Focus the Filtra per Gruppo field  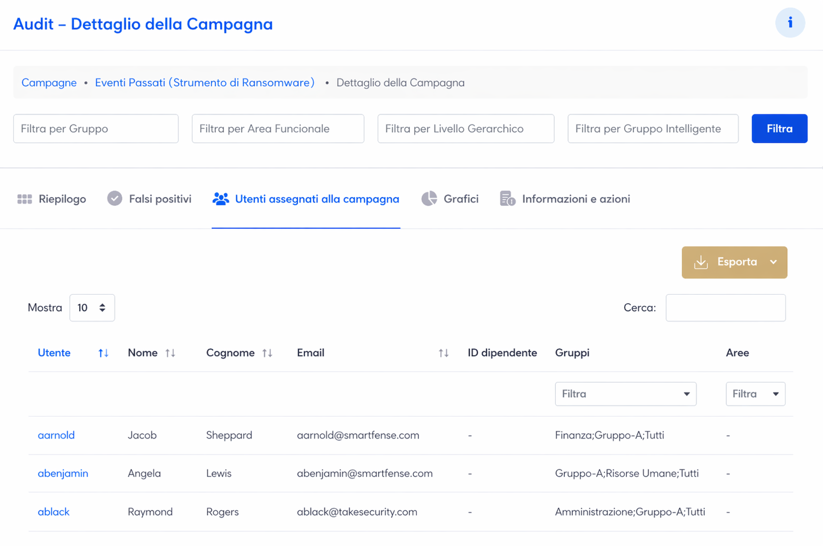(x=96, y=128)
